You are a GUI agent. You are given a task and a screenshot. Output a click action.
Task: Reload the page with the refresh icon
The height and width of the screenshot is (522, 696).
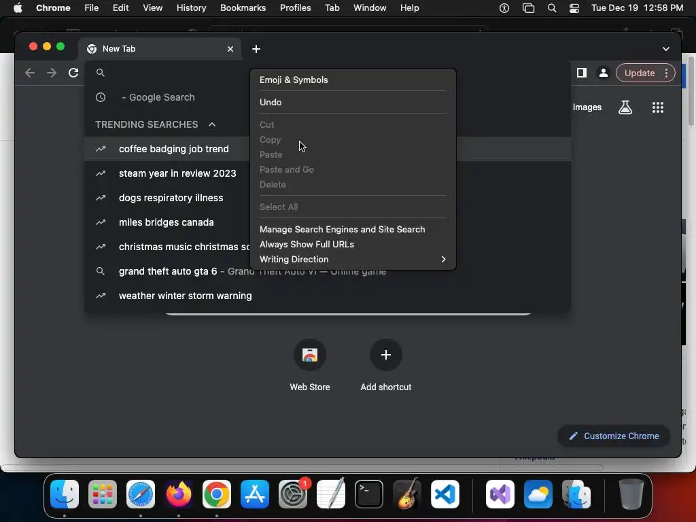(73, 73)
